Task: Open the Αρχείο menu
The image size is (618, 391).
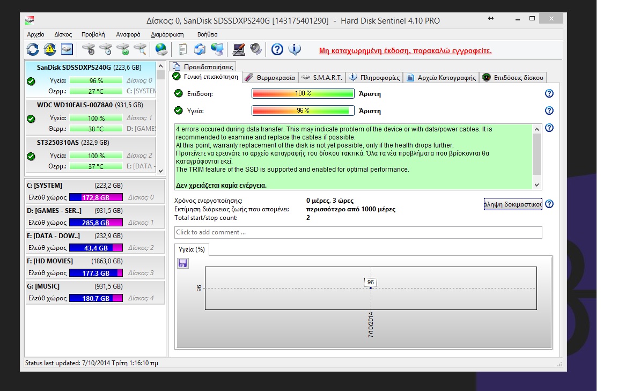Action: (35, 34)
